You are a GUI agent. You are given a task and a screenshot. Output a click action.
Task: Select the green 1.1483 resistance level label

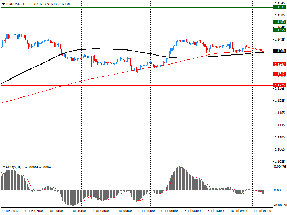(x=280, y=22)
